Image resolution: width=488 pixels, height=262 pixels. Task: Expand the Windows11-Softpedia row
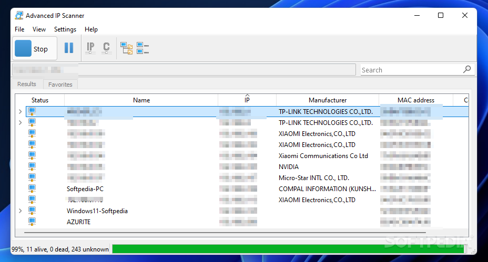[20, 211]
